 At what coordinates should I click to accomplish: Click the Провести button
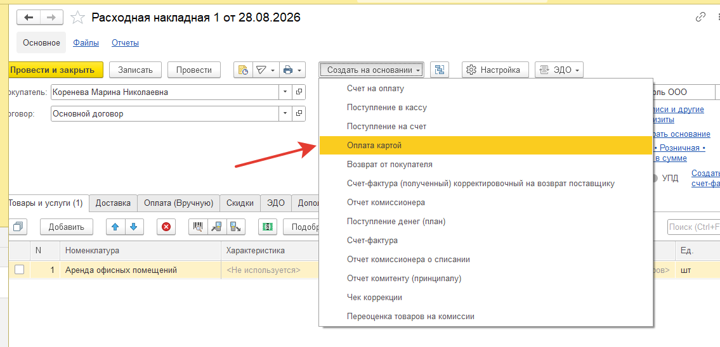click(193, 70)
